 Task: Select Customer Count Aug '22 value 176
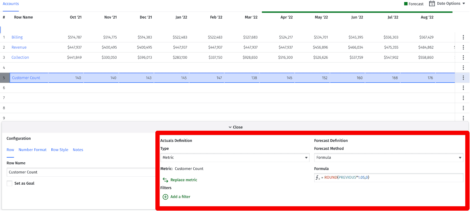[430, 78]
